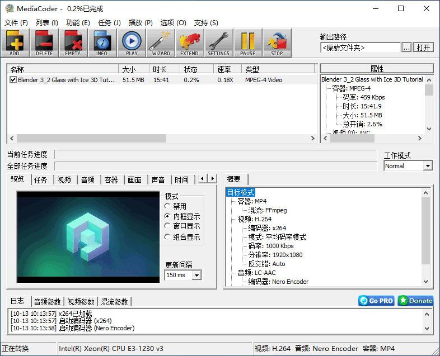Select the 窗口显示 radio button

click(x=167, y=226)
